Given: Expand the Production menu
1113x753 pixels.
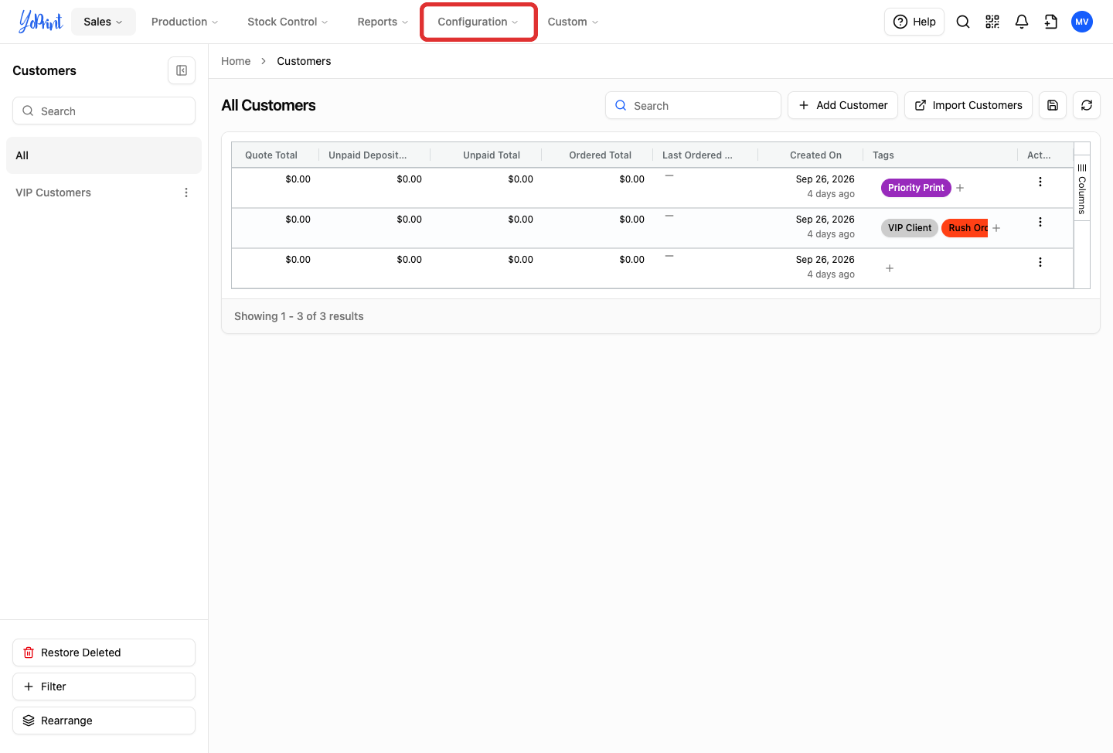Looking at the screenshot, I should click(x=185, y=22).
